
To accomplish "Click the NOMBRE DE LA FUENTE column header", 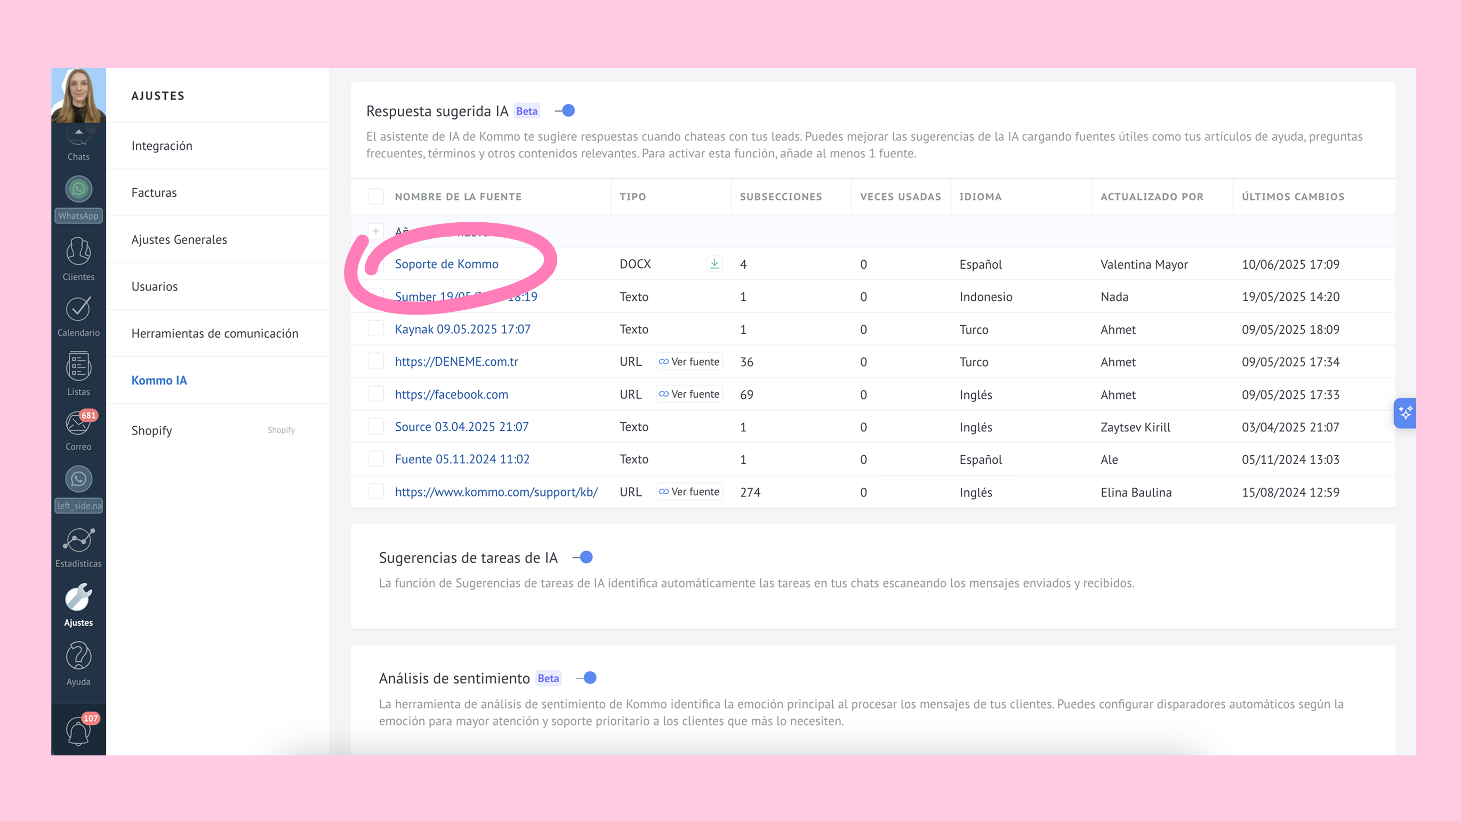I will 457,197.
